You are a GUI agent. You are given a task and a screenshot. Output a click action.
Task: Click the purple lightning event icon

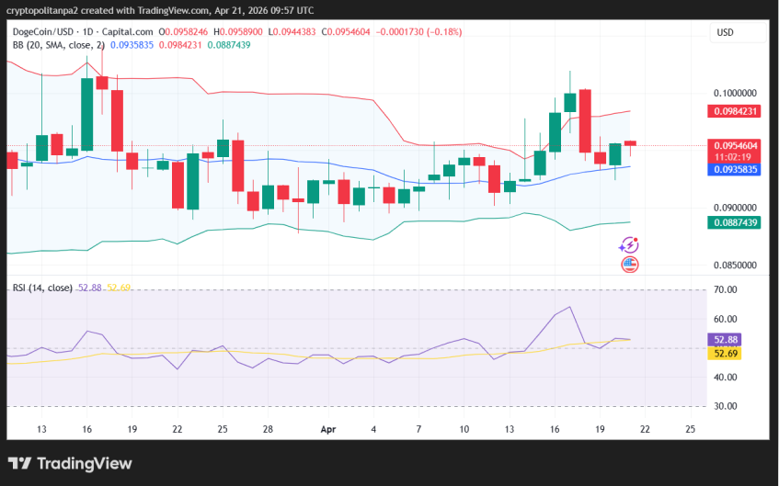point(629,245)
